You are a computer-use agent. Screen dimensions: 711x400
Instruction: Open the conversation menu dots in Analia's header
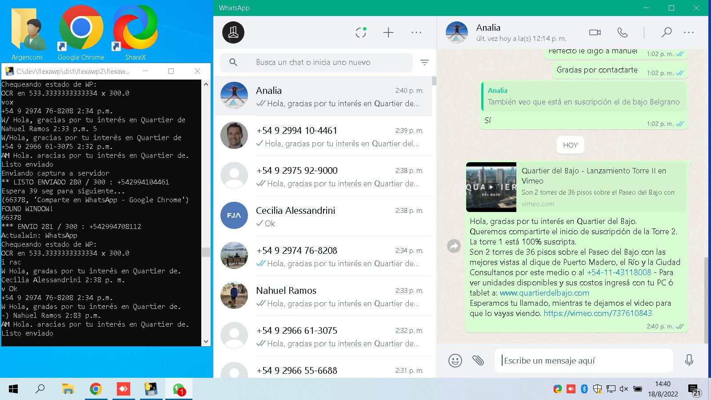tap(689, 32)
